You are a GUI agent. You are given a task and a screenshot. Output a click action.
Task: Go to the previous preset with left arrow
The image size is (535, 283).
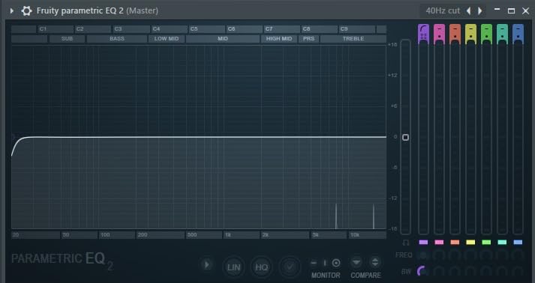pyautogui.click(x=469, y=11)
